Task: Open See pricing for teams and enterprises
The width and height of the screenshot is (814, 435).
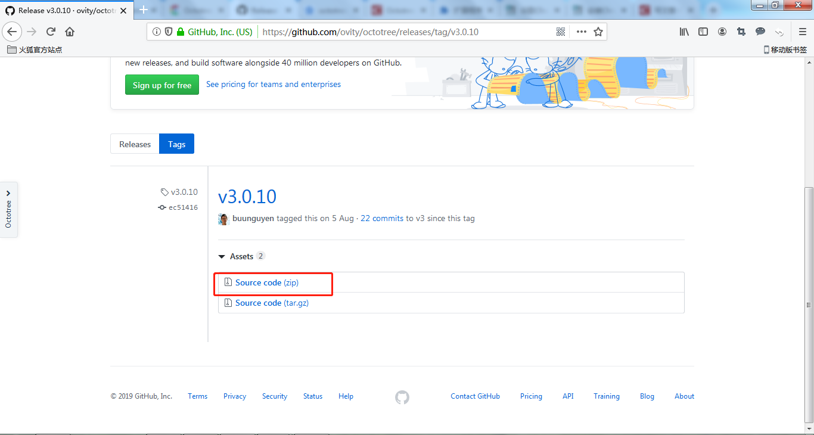Action: [274, 85]
